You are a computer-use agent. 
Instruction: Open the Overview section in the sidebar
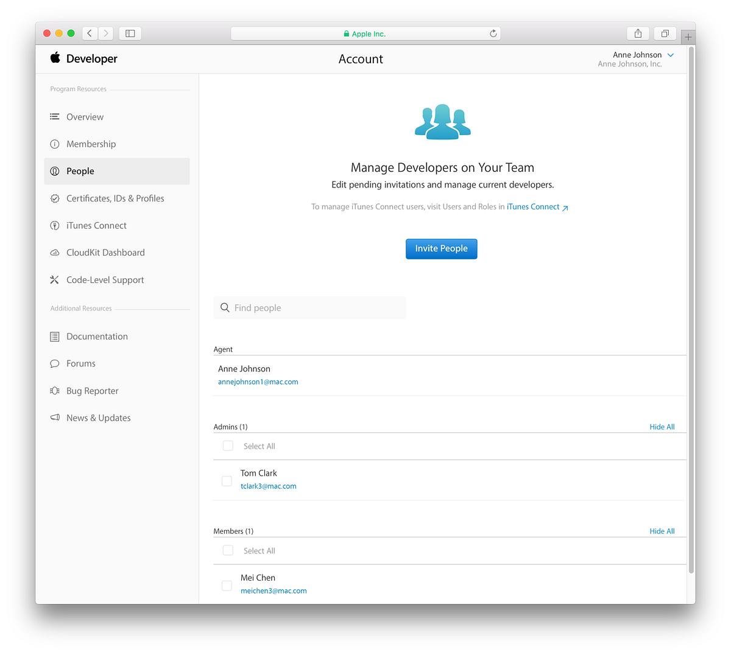(85, 116)
